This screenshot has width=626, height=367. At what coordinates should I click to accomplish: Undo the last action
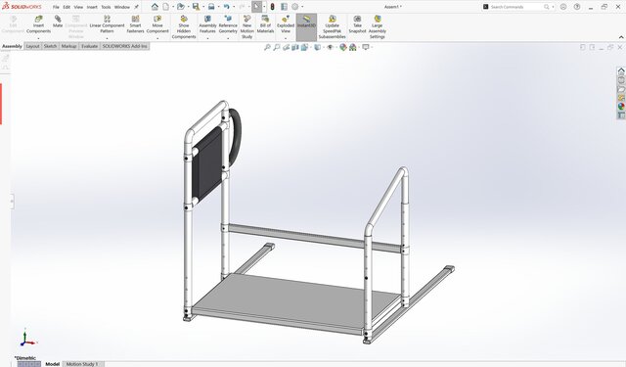pos(226,7)
